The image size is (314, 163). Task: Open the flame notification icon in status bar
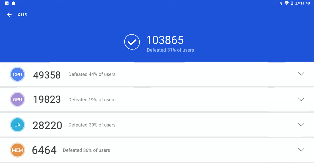[x=13, y=3]
